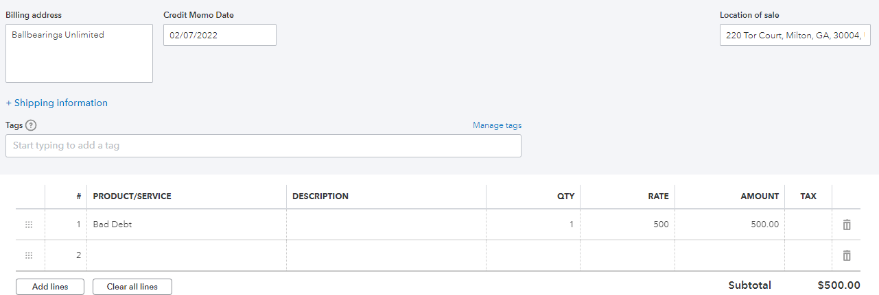Image resolution: width=879 pixels, height=295 pixels.
Task: Delete line 1 with trash icon
Action: click(847, 225)
